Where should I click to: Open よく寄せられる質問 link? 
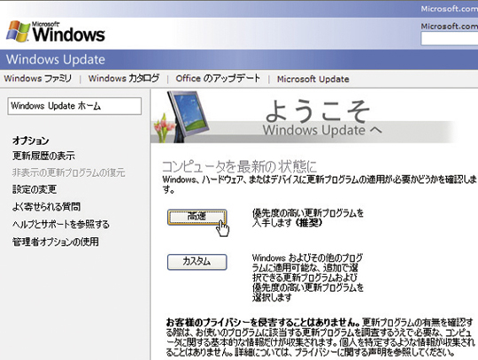pos(46,207)
